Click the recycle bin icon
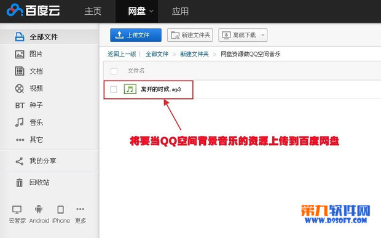381x238 pixels. click(x=20, y=183)
